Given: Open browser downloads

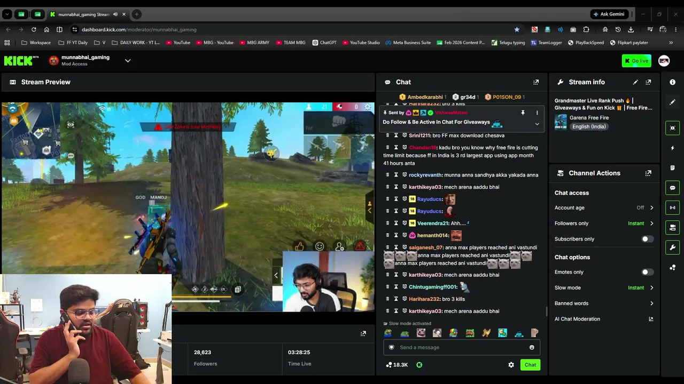Looking at the screenshot, I should click(631, 29).
